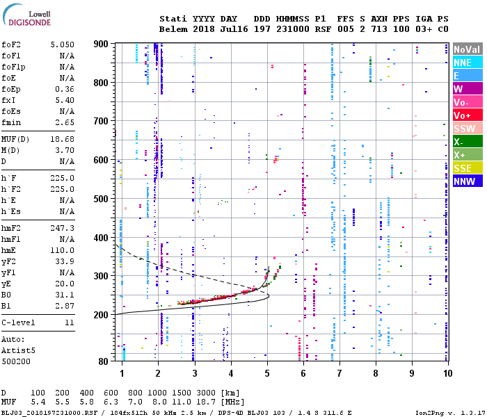The width and height of the screenshot is (487, 417).
Task: Select the NNE legend swatch
Action: [x=468, y=63]
